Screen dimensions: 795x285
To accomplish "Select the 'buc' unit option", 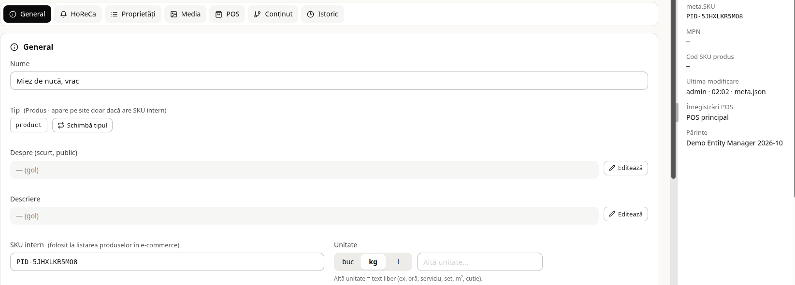I will click(348, 262).
